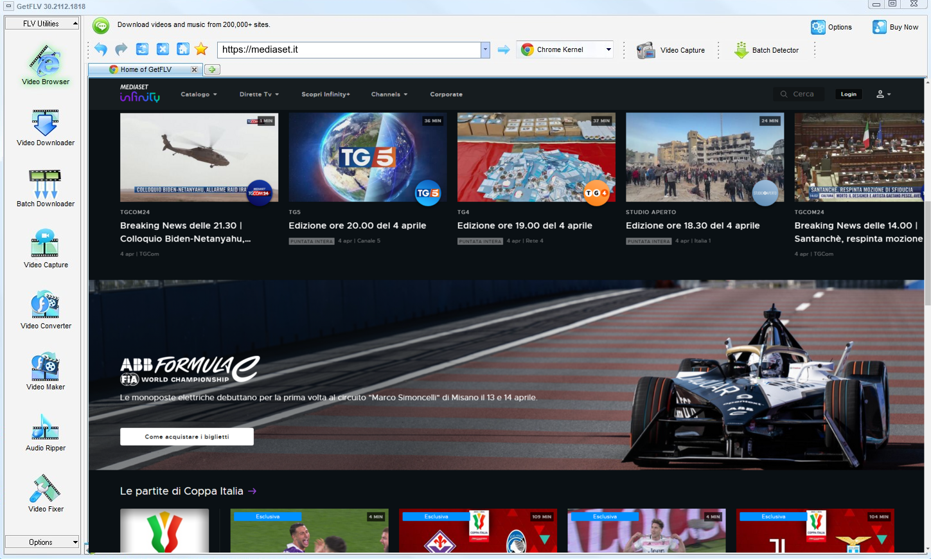Open the URL history dropdown arrow
The image size is (931, 559).
coord(485,49)
